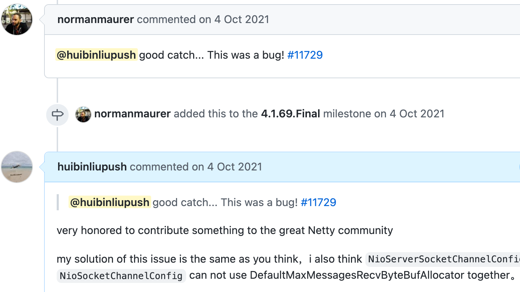Image resolution: width=520 pixels, height=292 pixels.
Task: Open issue #11729 link in first comment
Action: [x=305, y=55]
